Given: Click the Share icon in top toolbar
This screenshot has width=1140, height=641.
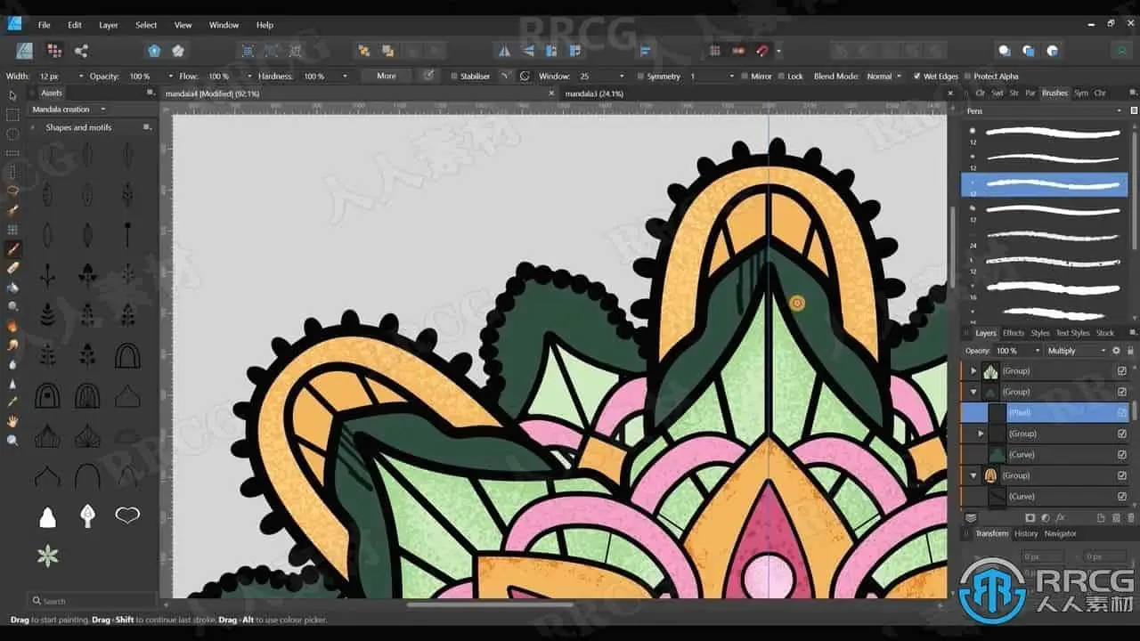Looking at the screenshot, I should 81,51.
